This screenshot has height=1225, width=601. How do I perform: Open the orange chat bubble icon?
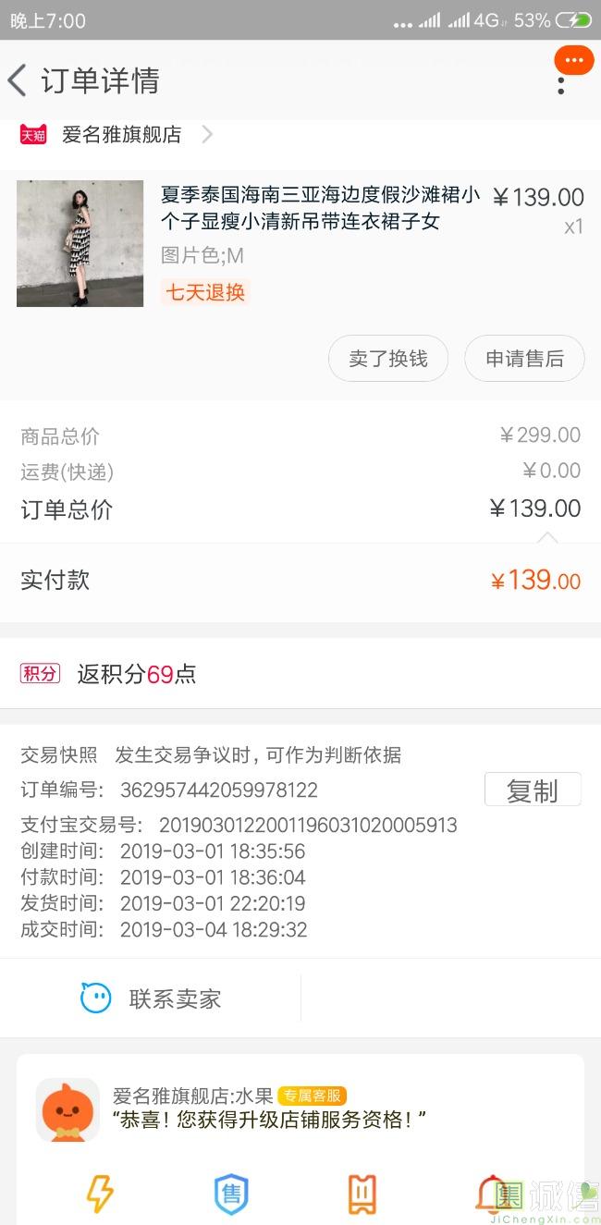(x=573, y=61)
